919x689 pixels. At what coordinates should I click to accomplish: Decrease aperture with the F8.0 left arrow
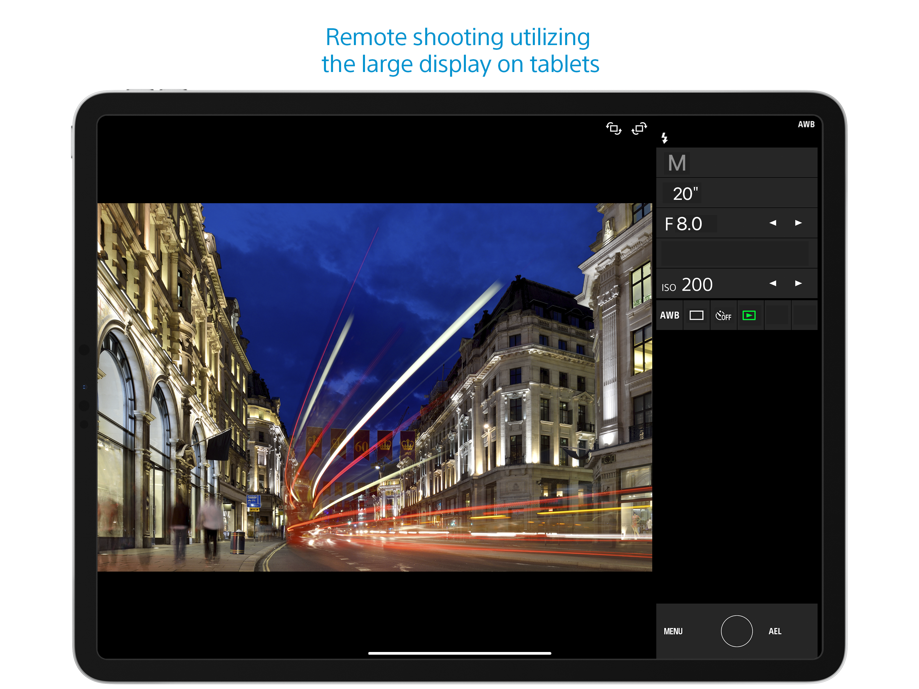point(772,223)
